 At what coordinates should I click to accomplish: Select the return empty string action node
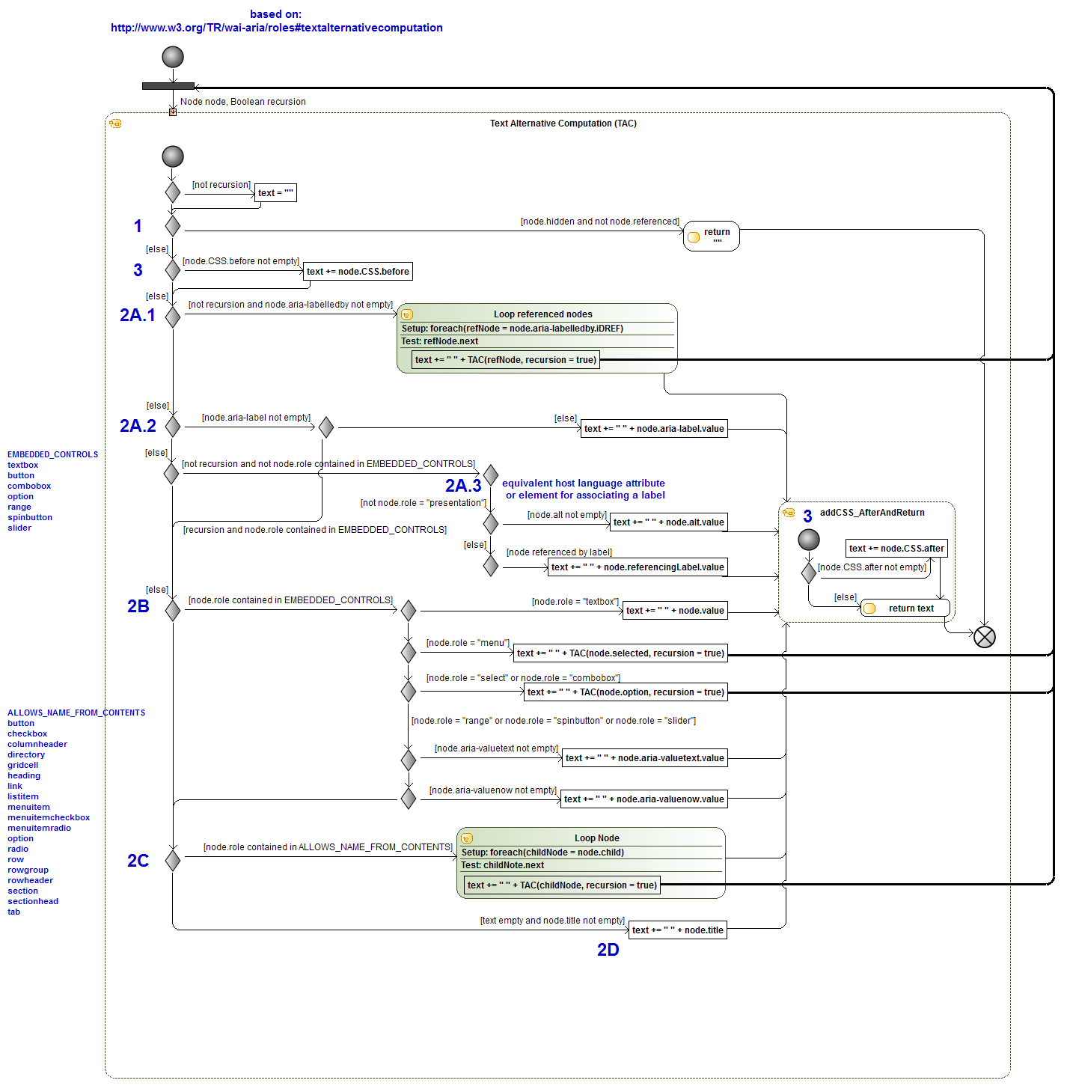(712, 236)
